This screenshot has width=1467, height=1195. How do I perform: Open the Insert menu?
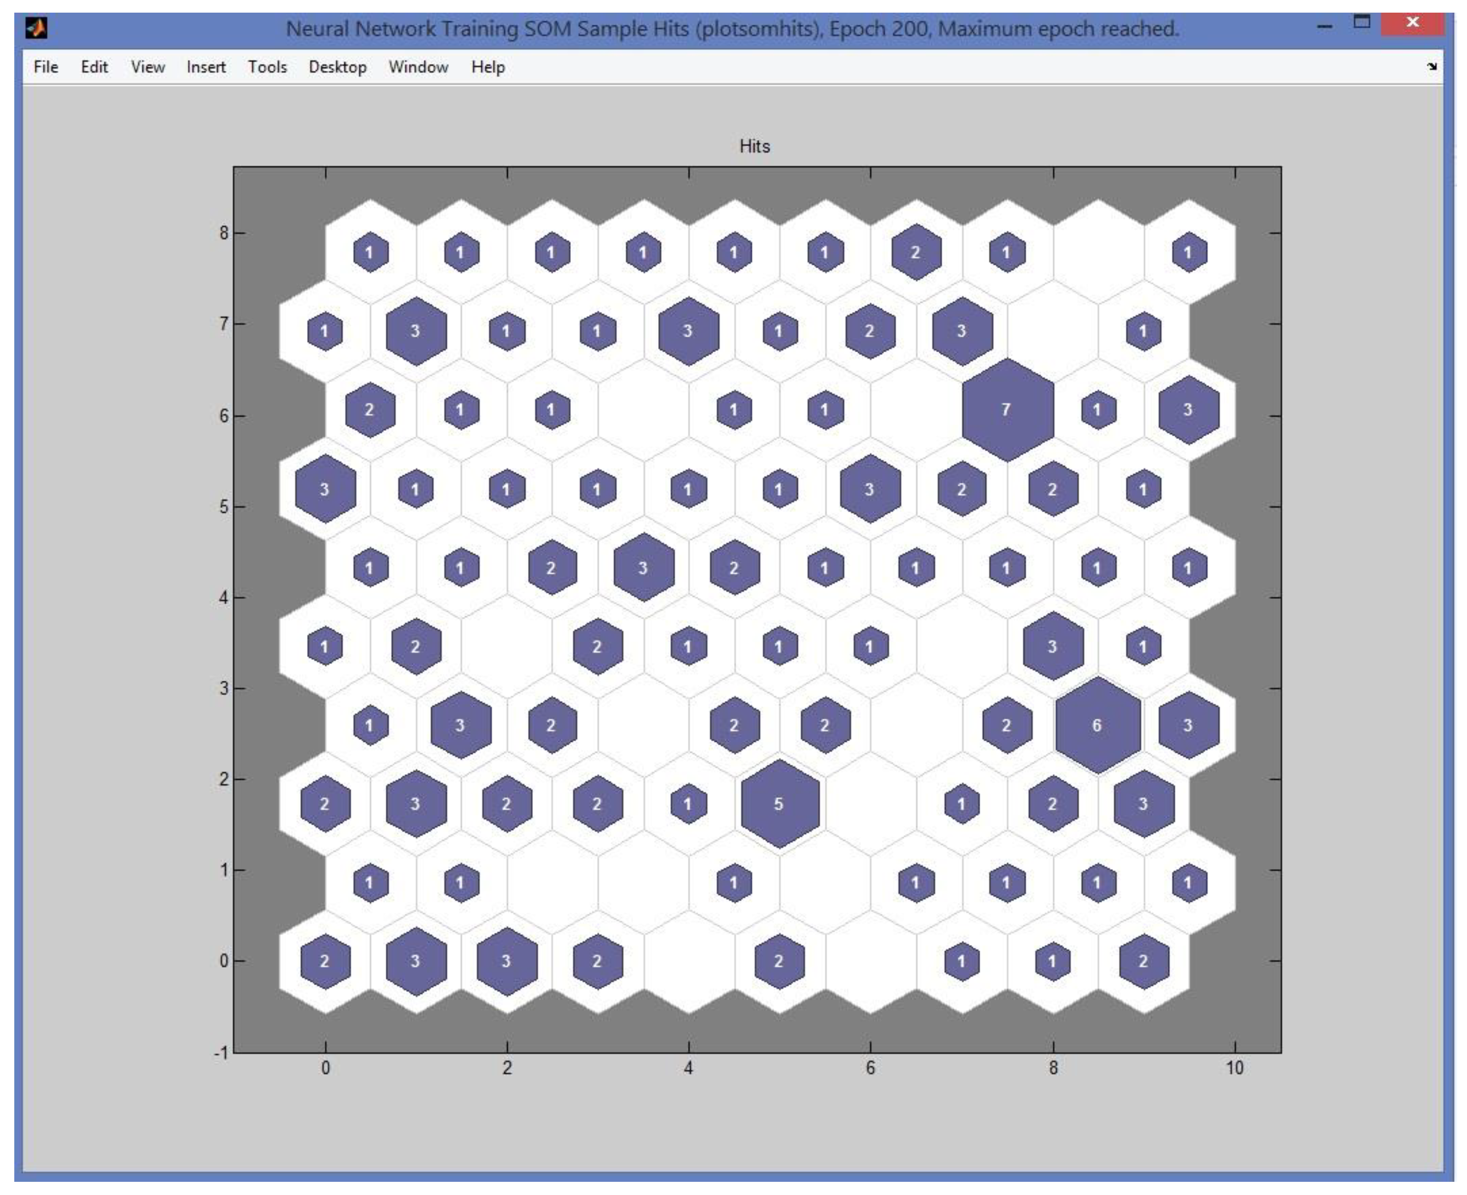[x=206, y=67]
